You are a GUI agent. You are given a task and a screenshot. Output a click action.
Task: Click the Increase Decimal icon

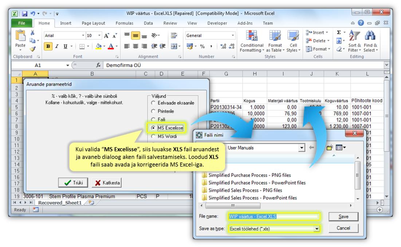[223, 46]
